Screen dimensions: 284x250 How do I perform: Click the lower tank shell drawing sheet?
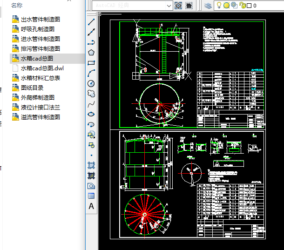[x=188, y=184]
